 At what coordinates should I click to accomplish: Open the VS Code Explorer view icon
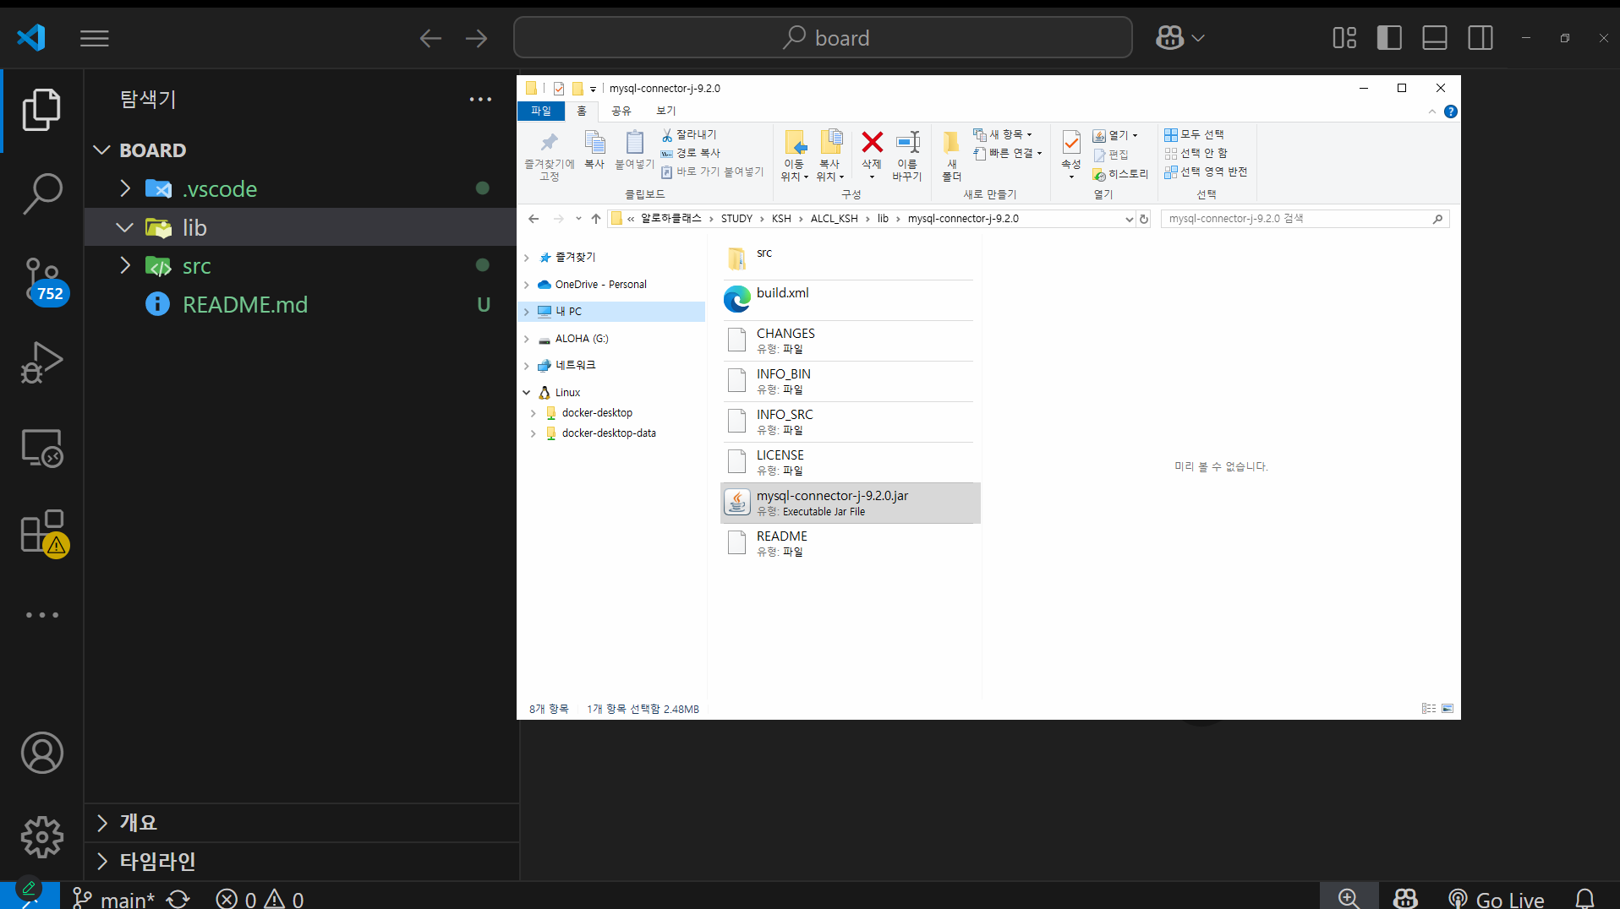pyautogui.click(x=41, y=110)
